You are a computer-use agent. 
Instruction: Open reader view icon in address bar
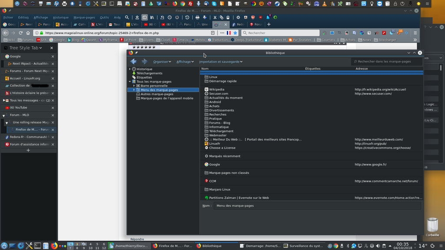[x=213, y=33]
